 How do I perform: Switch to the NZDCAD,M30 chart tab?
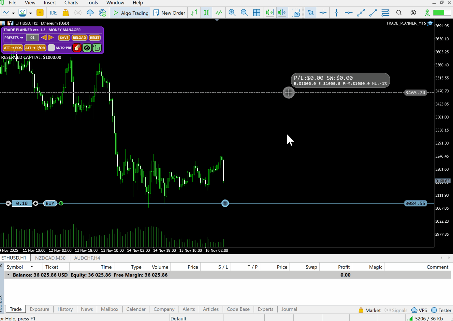[50, 258]
